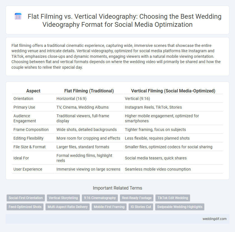Click the Instagram Reels, TikTok, Stories cell

pyautogui.click(x=173, y=107)
